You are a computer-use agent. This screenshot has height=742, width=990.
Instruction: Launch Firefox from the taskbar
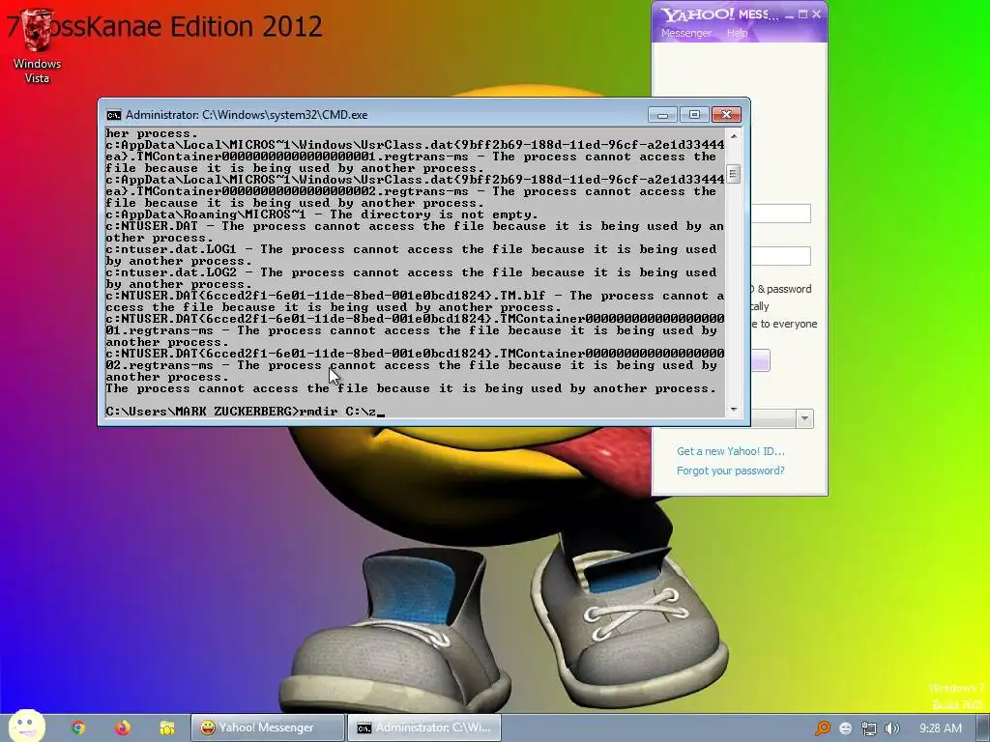coord(123,728)
